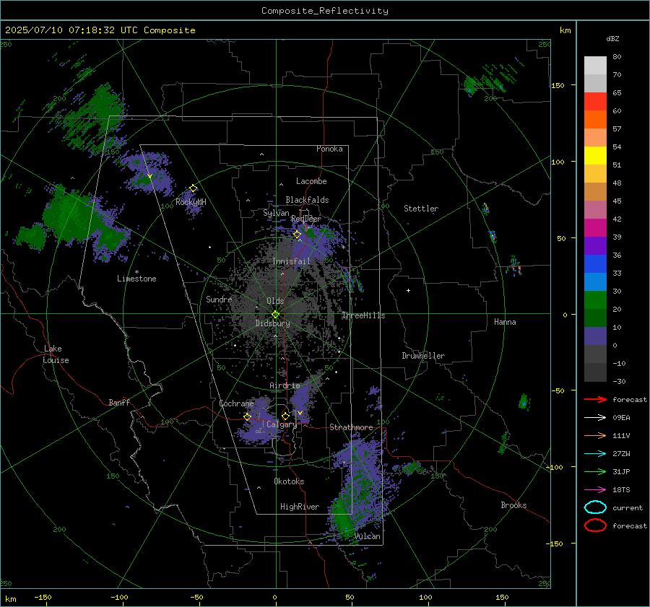Viewport: 650px width, 607px height.
Task: Click the Cochrane city label
Action: (236, 403)
